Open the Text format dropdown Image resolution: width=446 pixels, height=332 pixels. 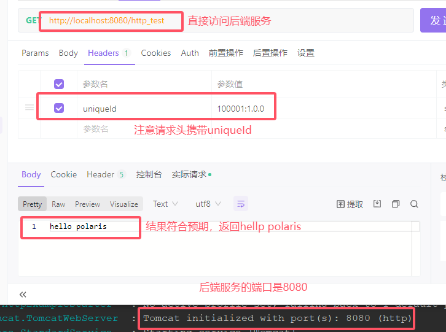click(165, 204)
